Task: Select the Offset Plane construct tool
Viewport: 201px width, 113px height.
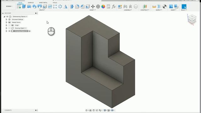Action: pyautogui.click(x=145, y=6)
